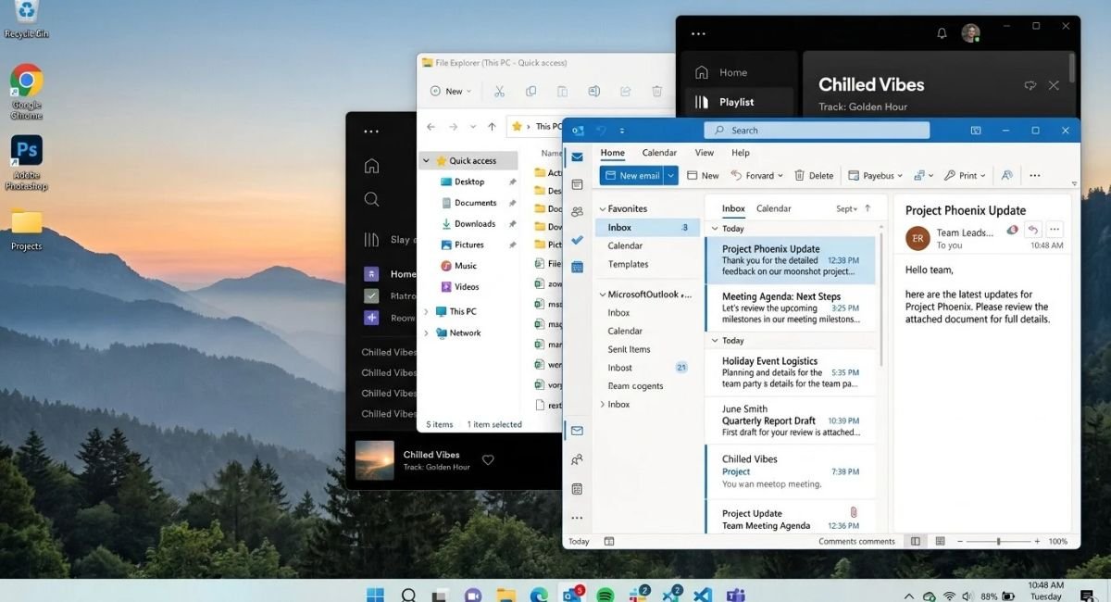Open the New email dropdown arrow in Outlook
Screen dimensions: 1111x602
click(671, 175)
